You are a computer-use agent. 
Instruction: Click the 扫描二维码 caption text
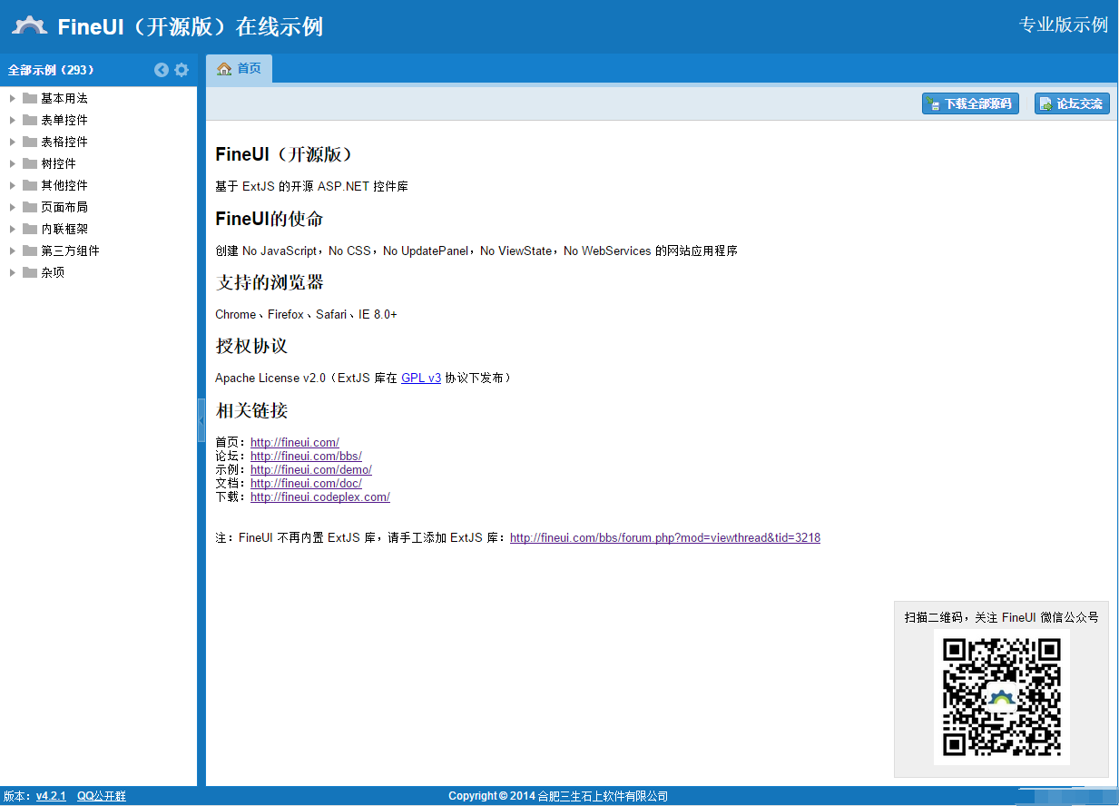point(1001,617)
